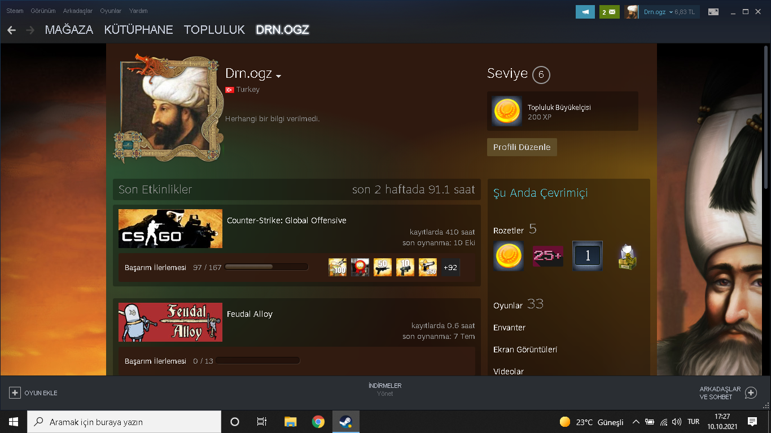Click the Feudal Alloy achievement progress bar

coord(257,360)
